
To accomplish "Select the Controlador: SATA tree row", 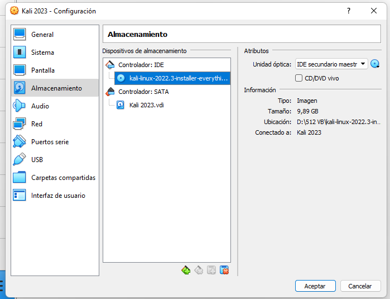I will click(167, 92).
